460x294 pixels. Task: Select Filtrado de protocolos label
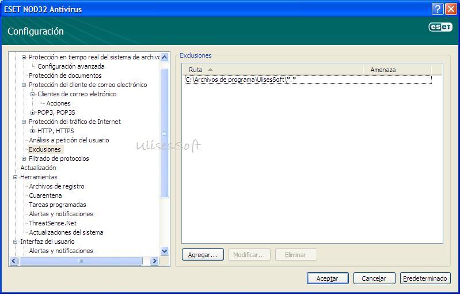click(x=59, y=159)
